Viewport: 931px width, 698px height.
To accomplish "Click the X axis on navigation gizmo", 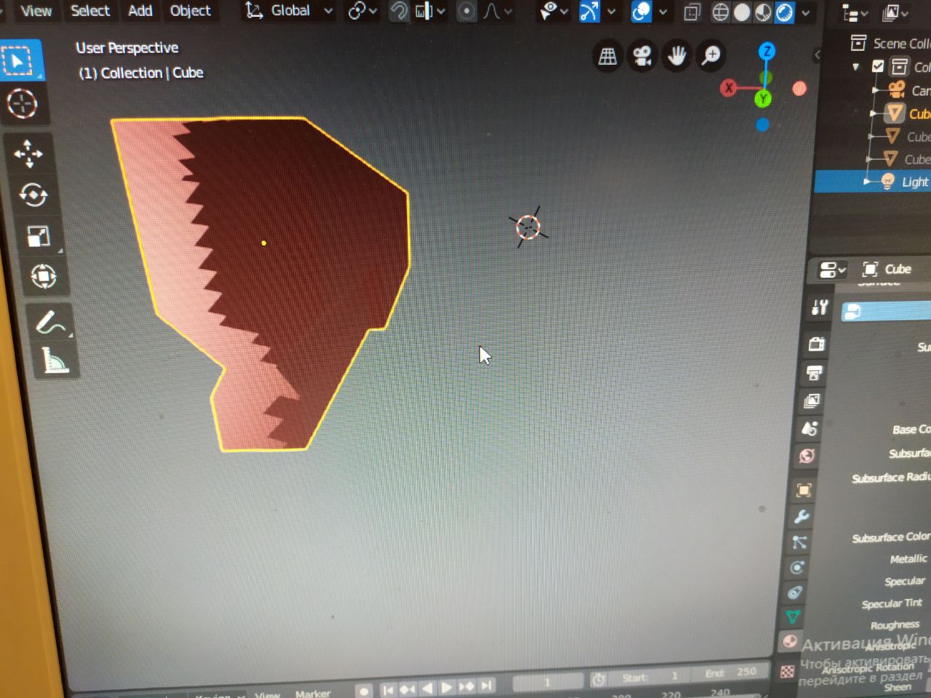I will [728, 88].
